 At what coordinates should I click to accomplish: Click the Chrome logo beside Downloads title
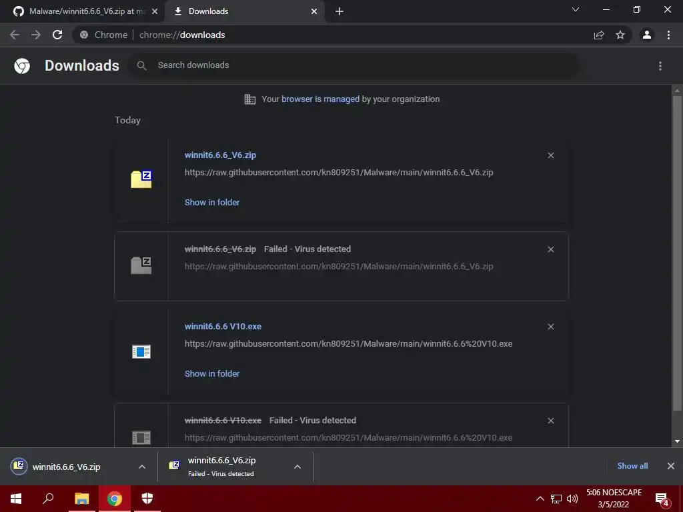[x=22, y=66]
